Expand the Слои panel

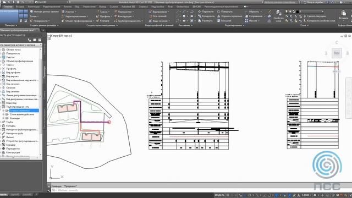coord(304,25)
